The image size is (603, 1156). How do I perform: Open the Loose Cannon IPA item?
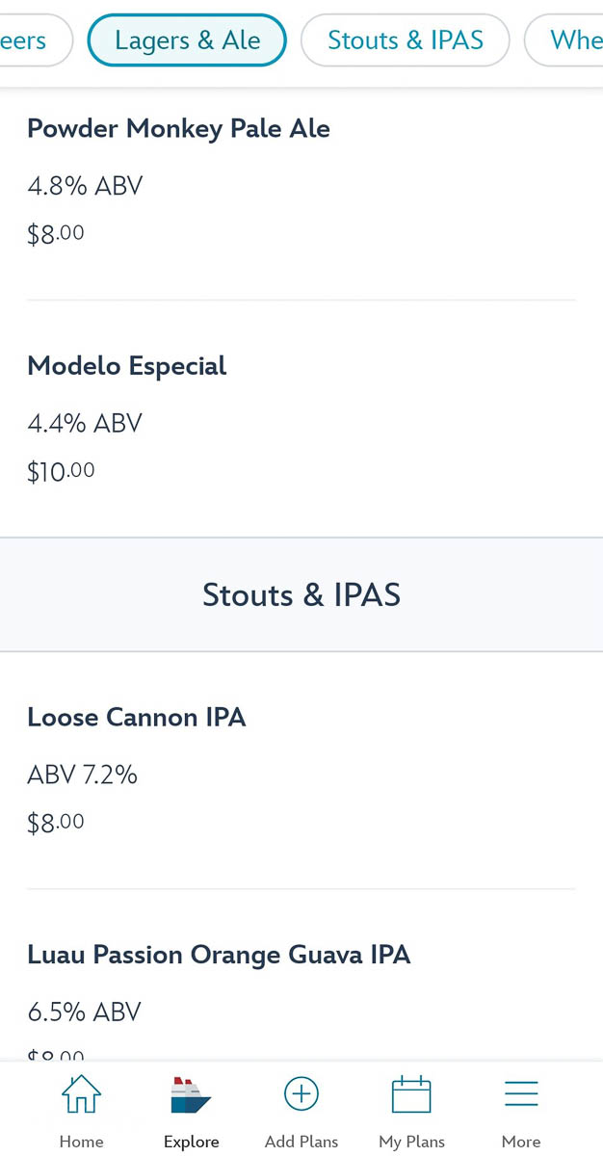[x=301, y=770]
